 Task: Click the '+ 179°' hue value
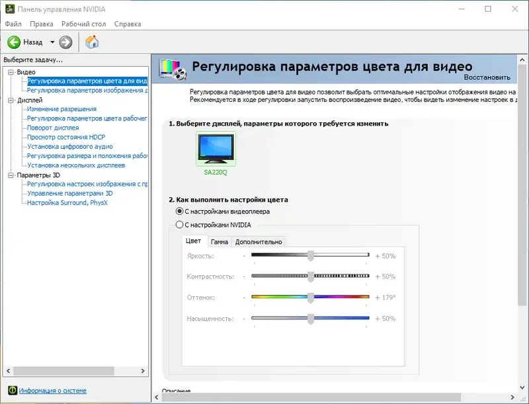coord(386,298)
